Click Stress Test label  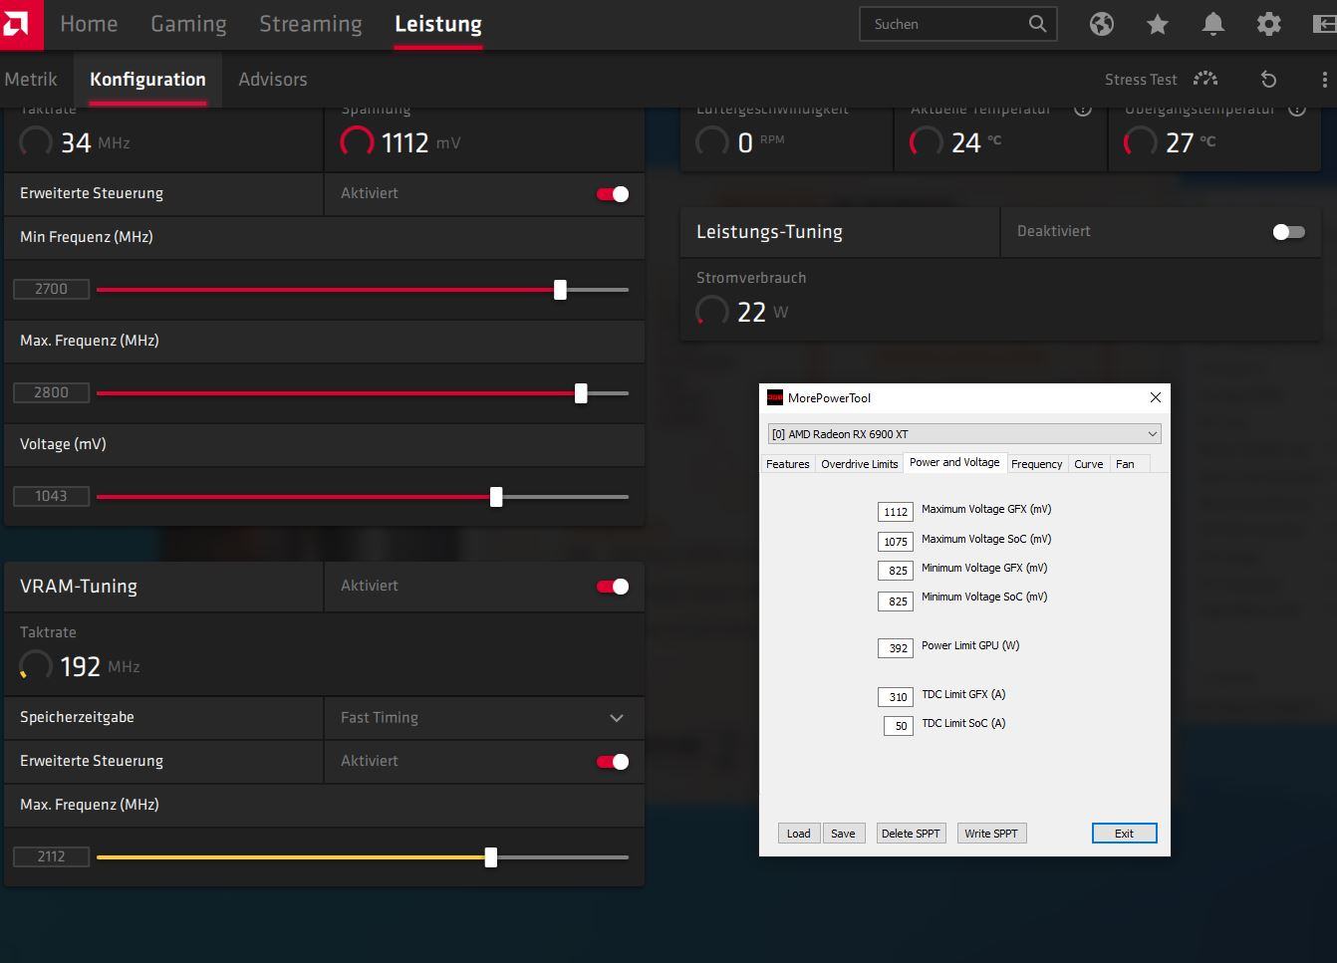pos(1141,80)
